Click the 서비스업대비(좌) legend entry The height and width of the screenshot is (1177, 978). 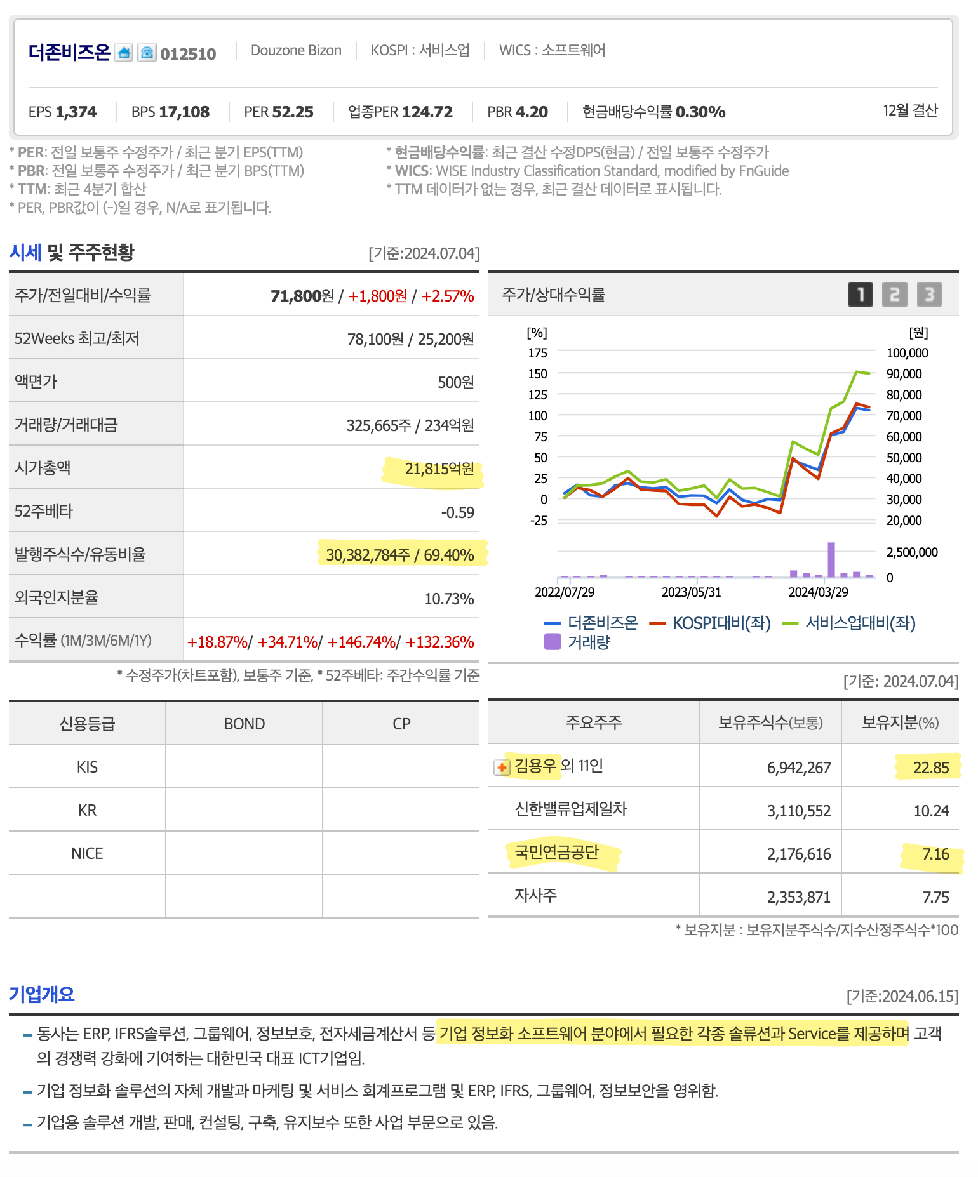pyautogui.click(x=849, y=623)
